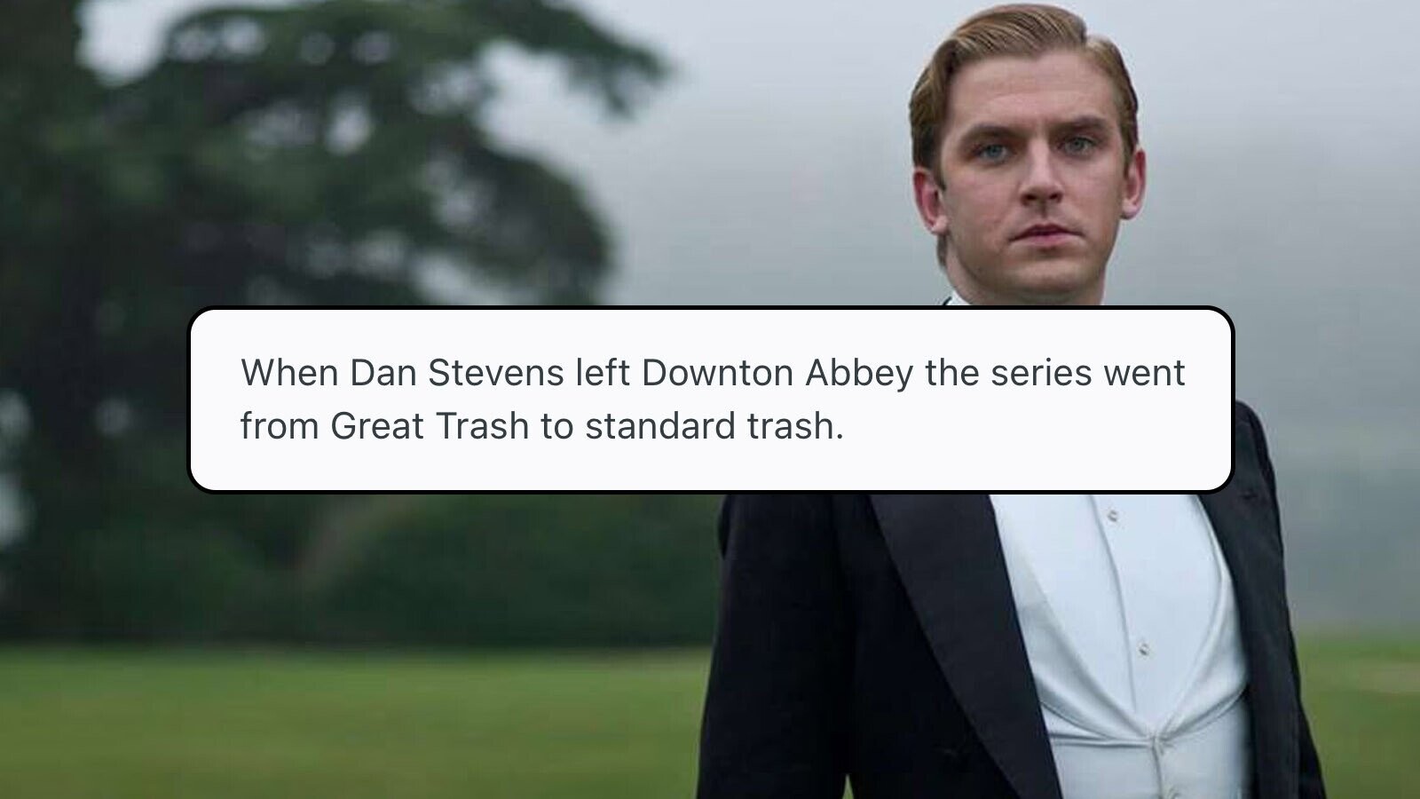The width and height of the screenshot is (1420, 799).
Task: Click the white caption text box
Action: coord(711,399)
